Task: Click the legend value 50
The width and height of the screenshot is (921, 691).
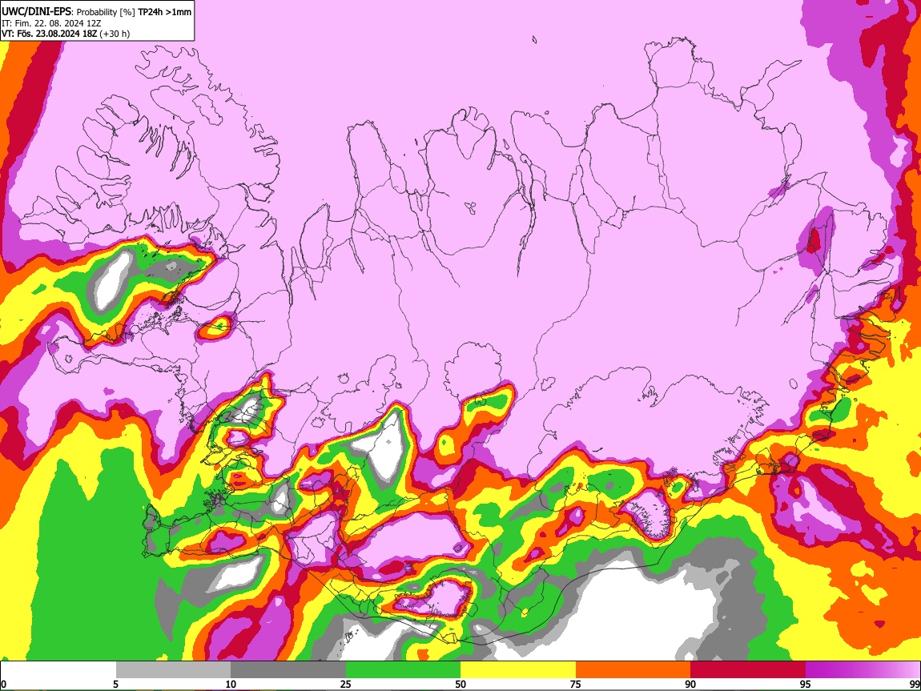Action: (460, 684)
